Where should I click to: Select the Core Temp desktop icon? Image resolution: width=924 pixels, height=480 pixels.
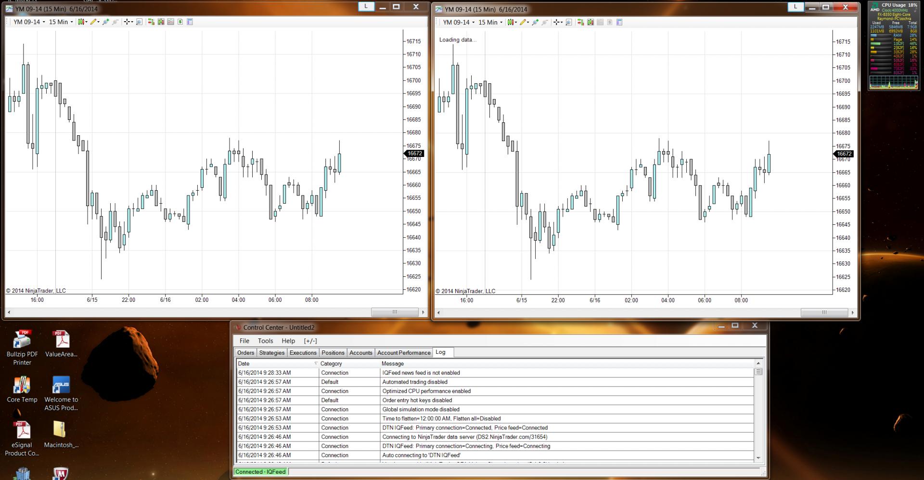(22, 389)
